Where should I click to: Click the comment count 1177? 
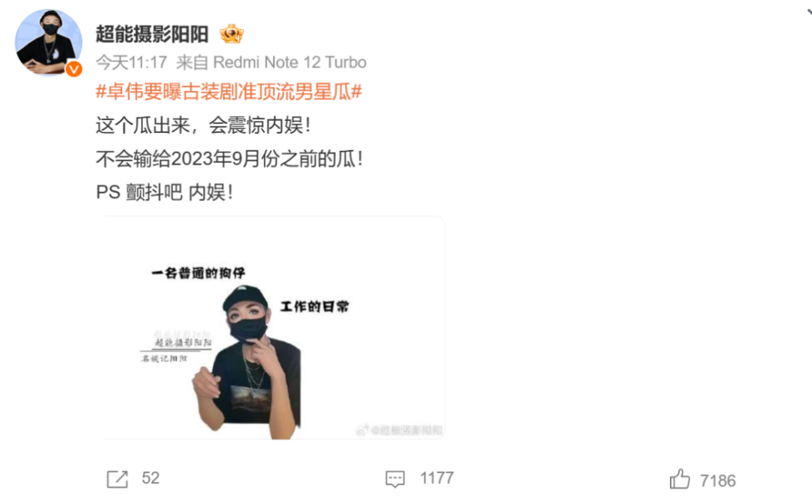point(437,478)
